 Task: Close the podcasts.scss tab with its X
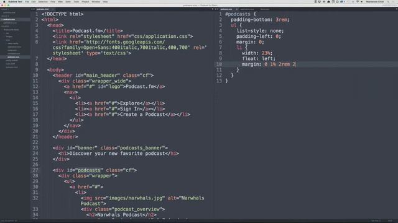click(x=236, y=9)
